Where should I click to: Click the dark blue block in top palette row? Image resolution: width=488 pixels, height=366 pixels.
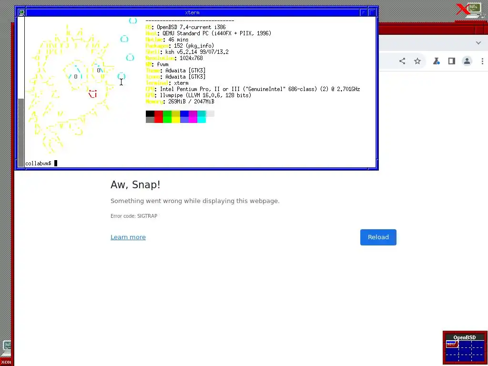(184, 113)
